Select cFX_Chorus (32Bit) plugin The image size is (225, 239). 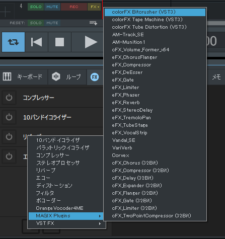[x=155, y=163]
